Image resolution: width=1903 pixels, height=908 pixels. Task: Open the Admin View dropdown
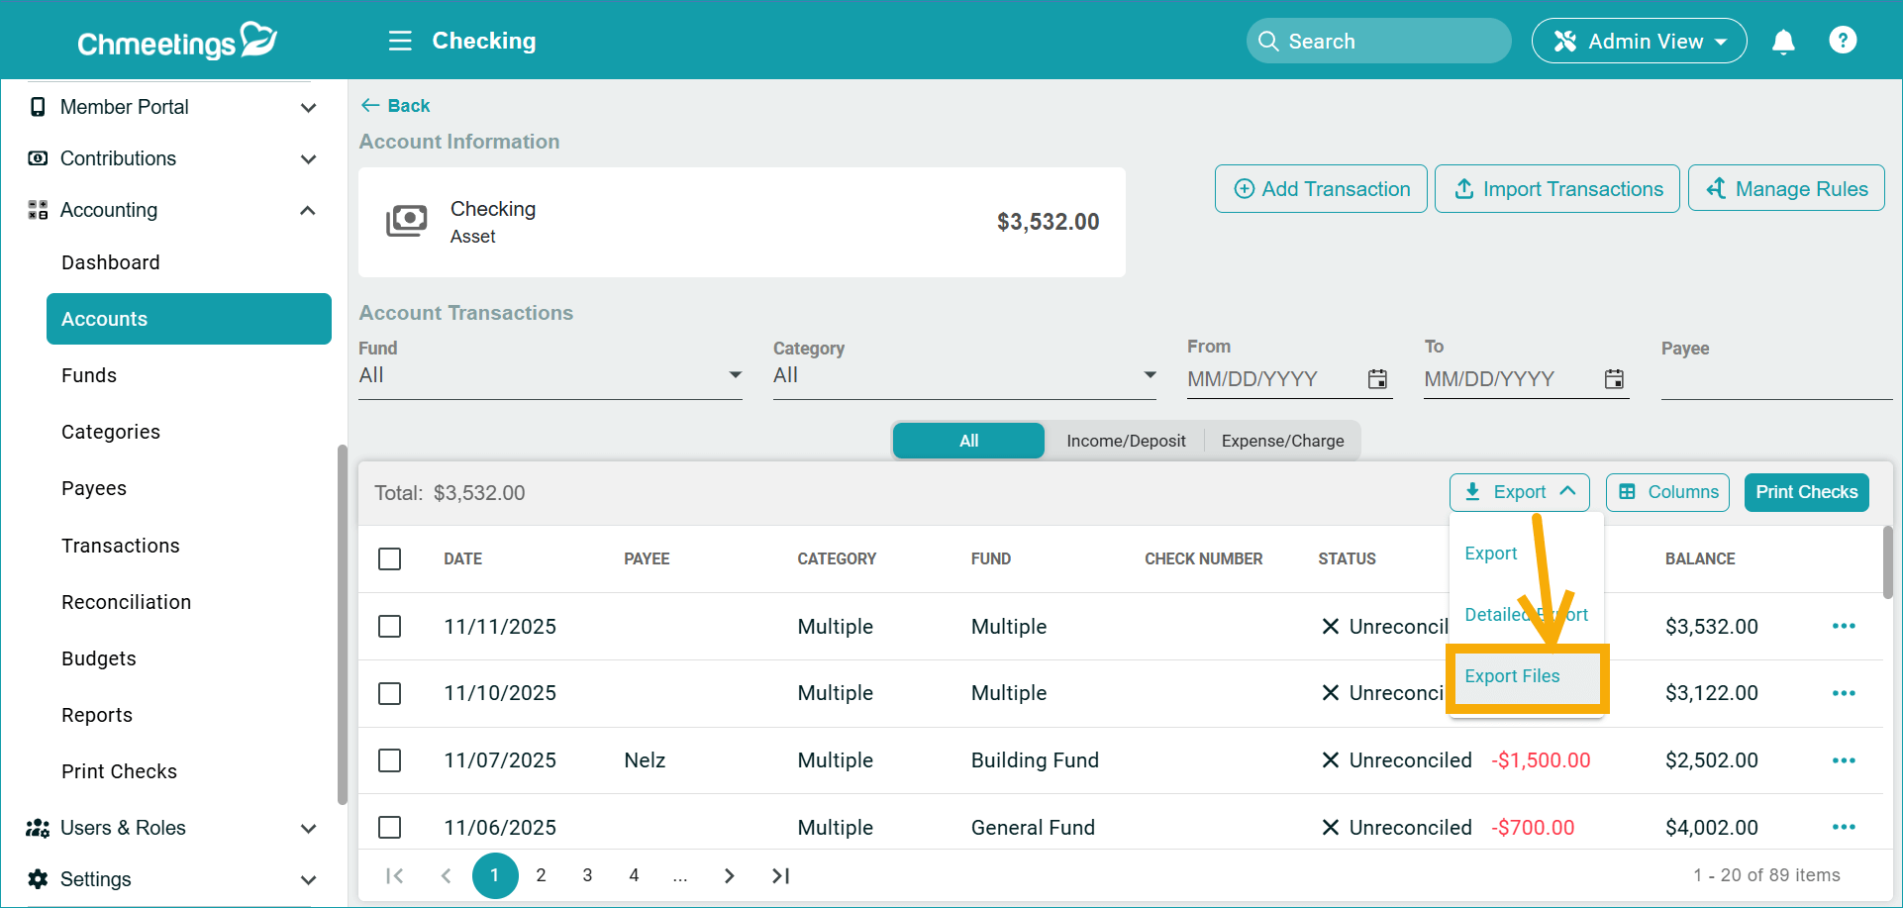click(1639, 42)
